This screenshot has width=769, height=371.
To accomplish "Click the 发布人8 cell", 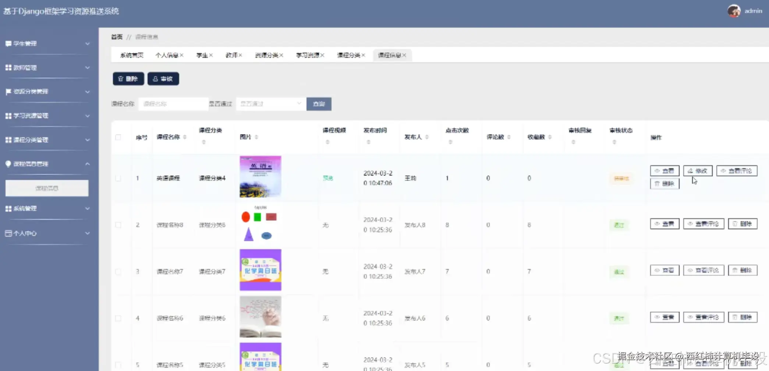I will point(415,225).
